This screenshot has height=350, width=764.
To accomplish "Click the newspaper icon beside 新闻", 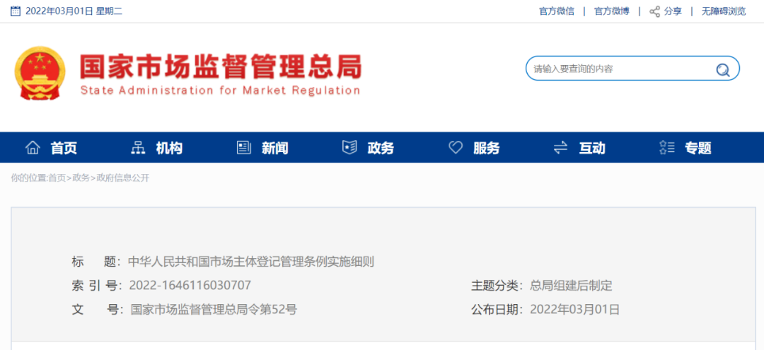I will [243, 148].
